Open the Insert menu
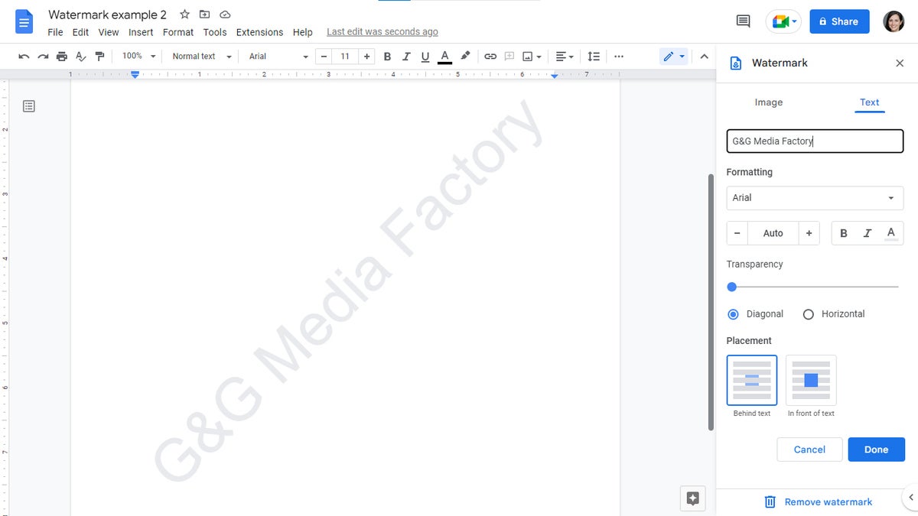918x516 pixels. pos(141,32)
